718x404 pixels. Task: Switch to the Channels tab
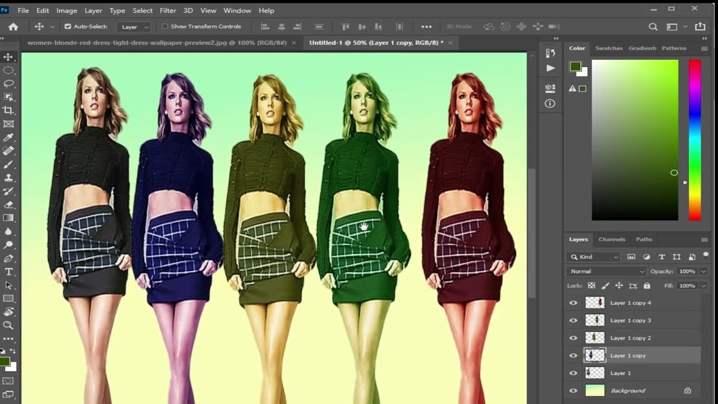611,239
